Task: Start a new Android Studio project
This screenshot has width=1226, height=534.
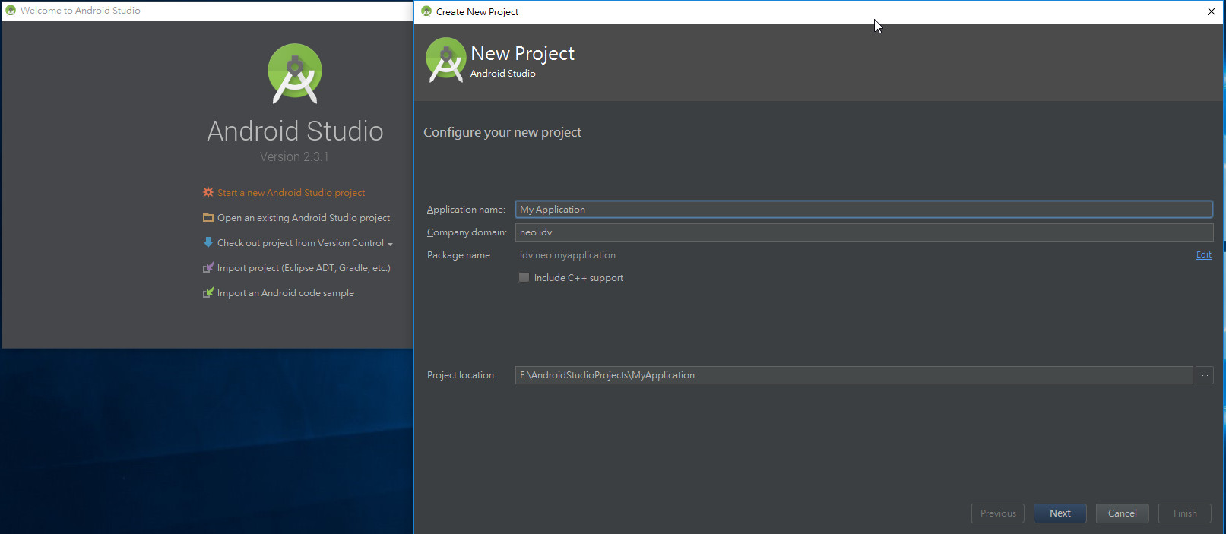Action: pos(291,192)
